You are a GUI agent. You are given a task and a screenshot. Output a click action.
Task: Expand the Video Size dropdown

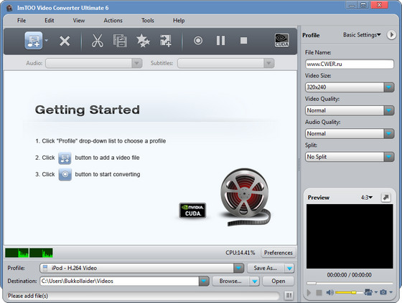(388, 87)
